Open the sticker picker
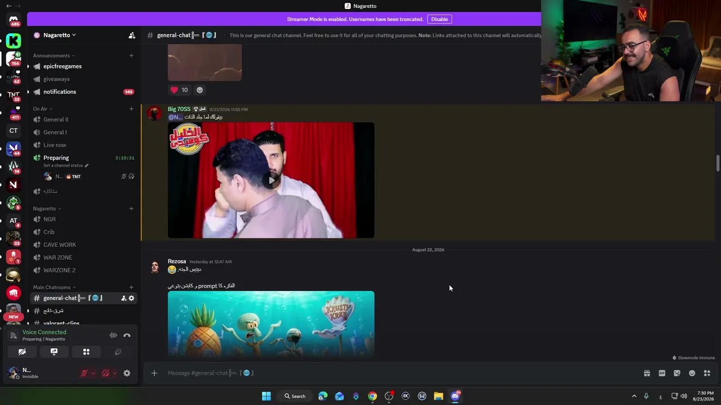Viewport: 721px width, 405px height. 677,373
